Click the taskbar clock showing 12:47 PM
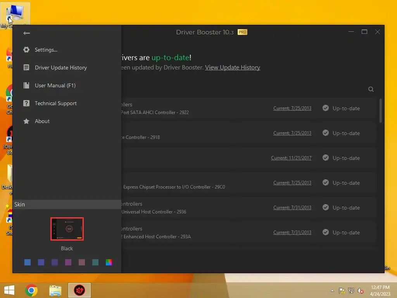397x298 pixels. (x=380, y=291)
